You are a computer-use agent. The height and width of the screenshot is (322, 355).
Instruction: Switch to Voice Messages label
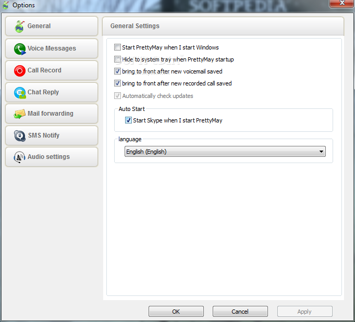pyautogui.click(x=52, y=48)
